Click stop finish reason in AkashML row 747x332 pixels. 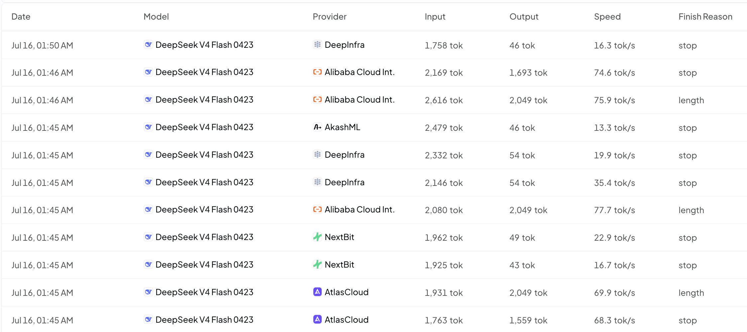pyautogui.click(x=688, y=128)
